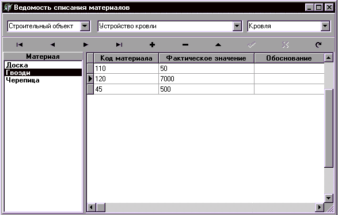Click the Обоснование cell in row 45
This screenshot has width=338, height=215.
point(289,89)
